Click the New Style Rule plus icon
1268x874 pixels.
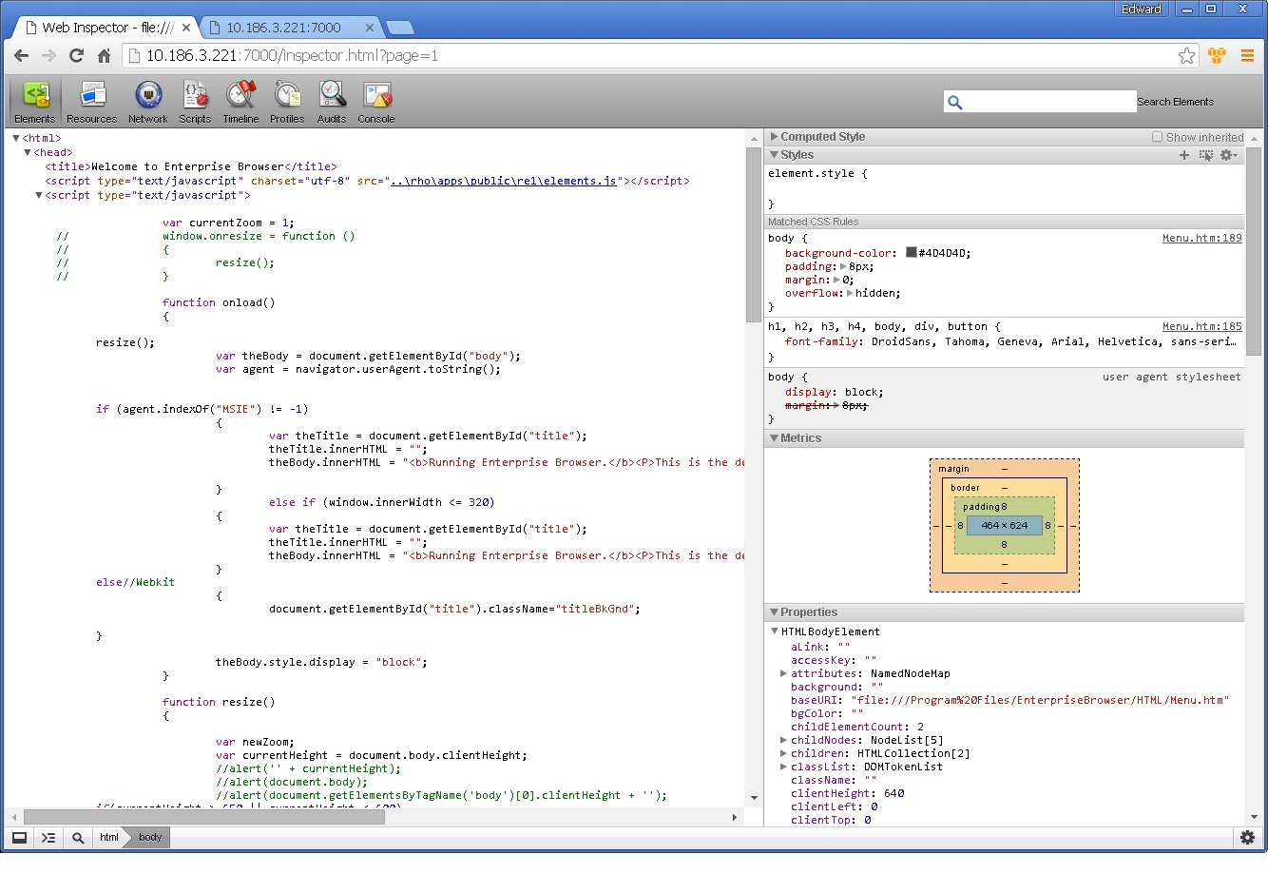click(1184, 155)
